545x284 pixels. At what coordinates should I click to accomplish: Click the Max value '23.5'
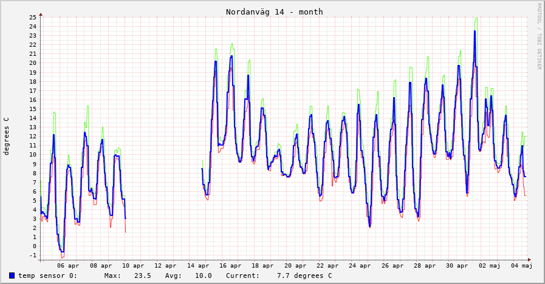pos(143,276)
